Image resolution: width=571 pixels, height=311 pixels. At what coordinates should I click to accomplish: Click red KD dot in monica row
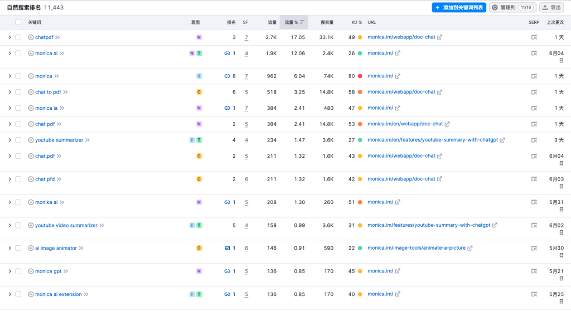(360, 76)
